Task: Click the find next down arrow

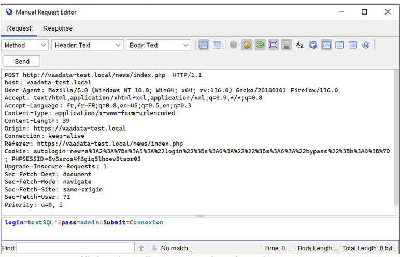Action: pos(154,248)
